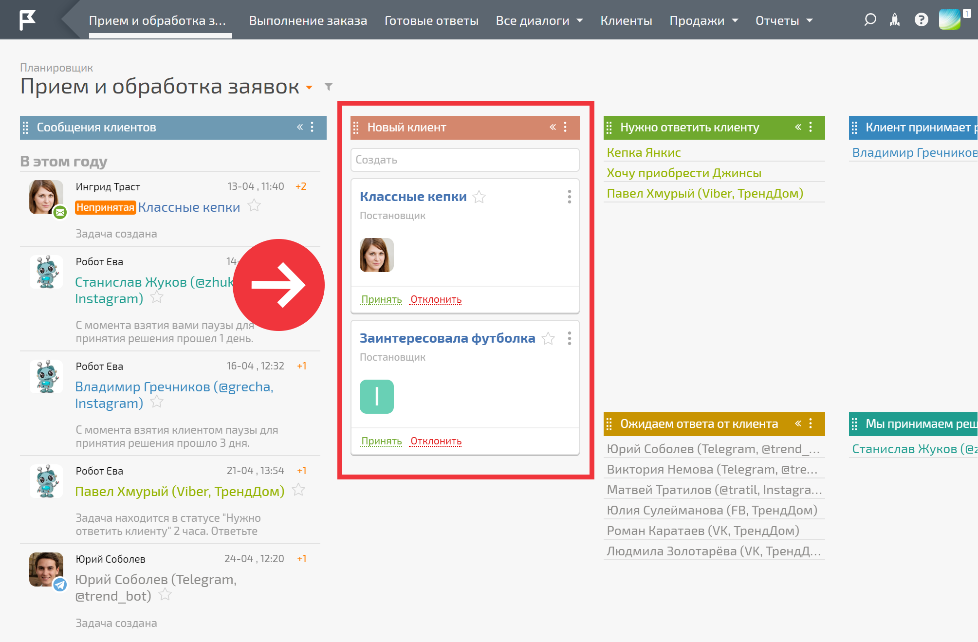Open the search magnifier icon in header
This screenshot has height=642, width=978.
[x=870, y=20]
